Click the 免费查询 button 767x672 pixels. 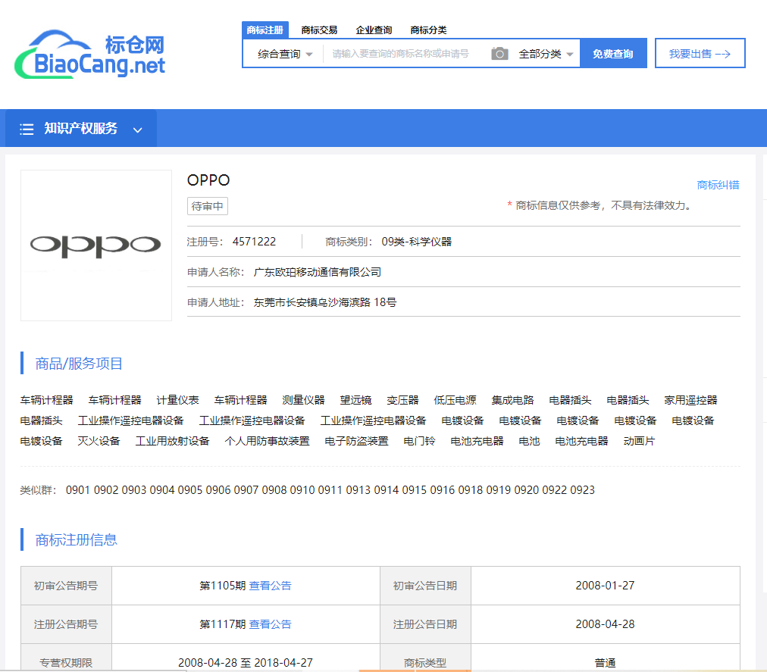(613, 53)
